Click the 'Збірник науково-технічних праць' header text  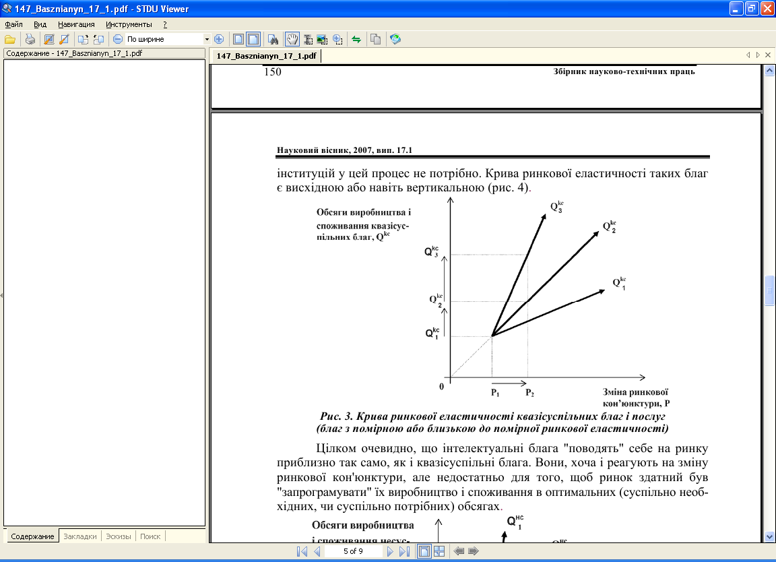tap(624, 71)
